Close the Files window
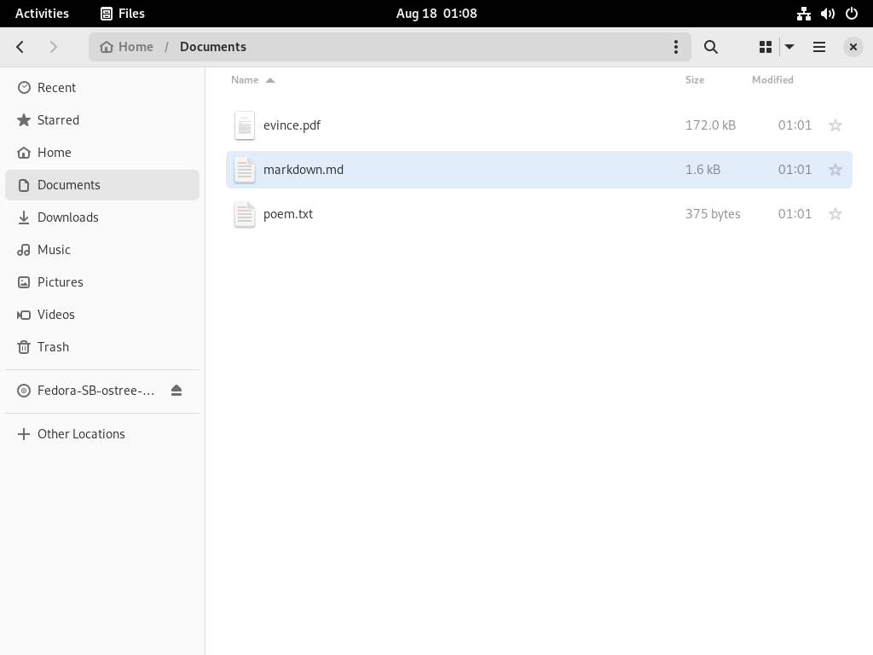The height and width of the screenshot is (655, 873). pyautogui.click(x=853, y=47)
